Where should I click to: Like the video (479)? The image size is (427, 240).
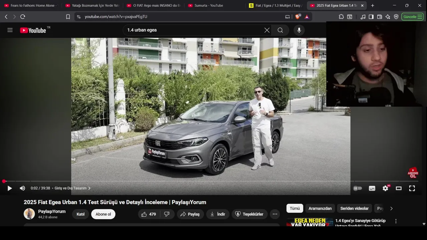coord(149,214)
